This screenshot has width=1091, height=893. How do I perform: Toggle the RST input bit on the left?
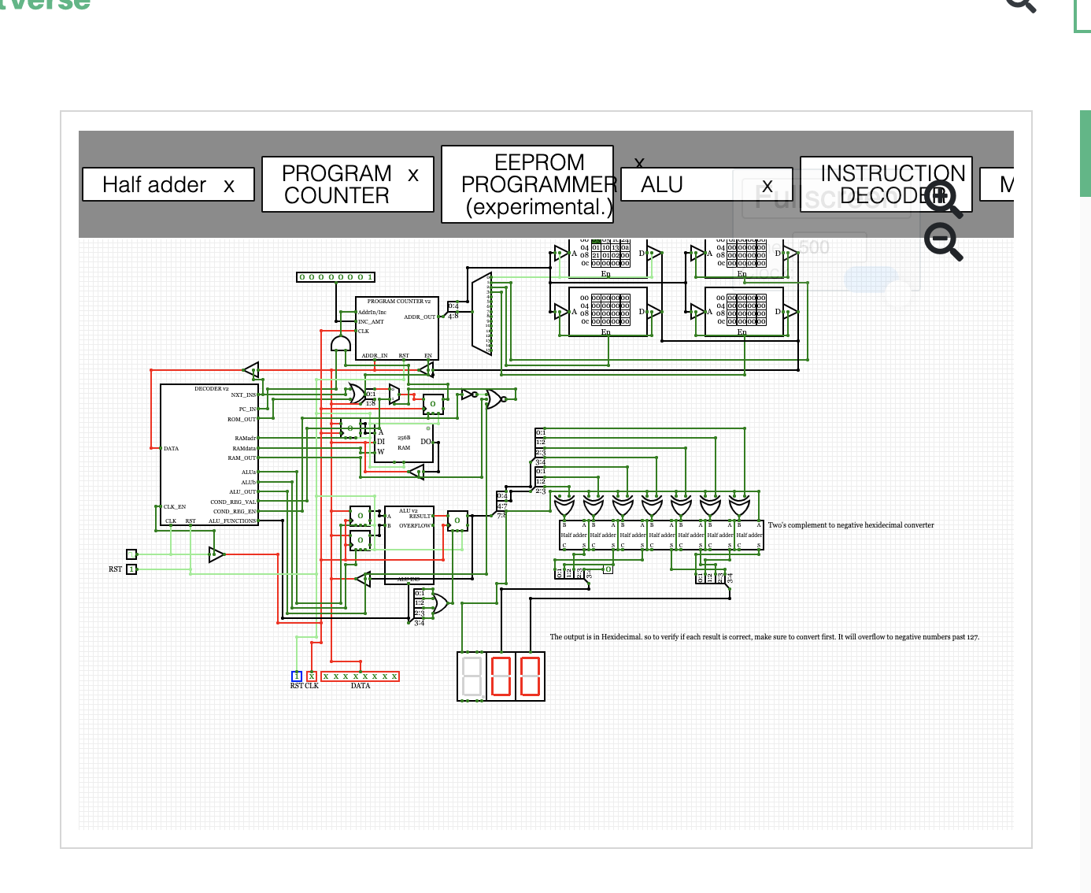pyautogui.click(x=131, y=569)
